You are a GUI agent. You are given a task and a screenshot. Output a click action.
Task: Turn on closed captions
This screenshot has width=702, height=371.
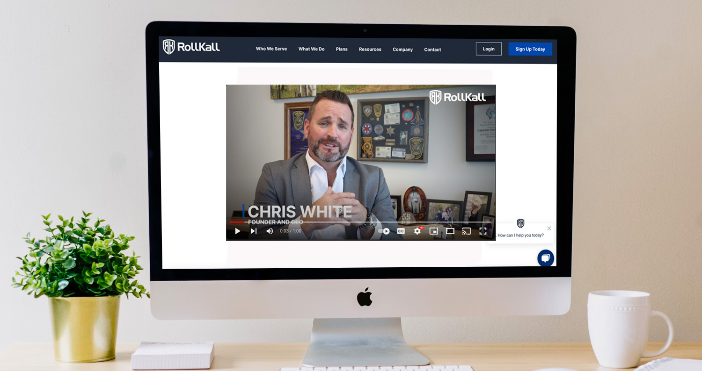pyautogui.click(x=401, y=231)
